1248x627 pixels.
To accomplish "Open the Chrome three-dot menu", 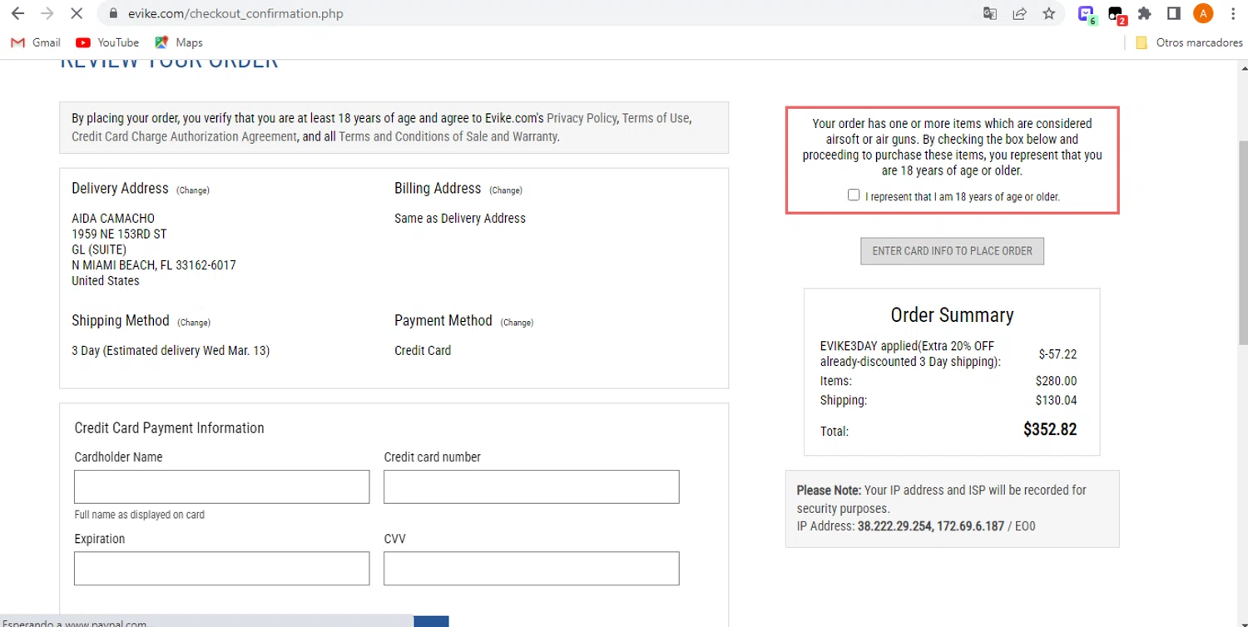I will tap(1233, 13).
